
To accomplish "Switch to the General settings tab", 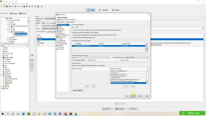I will (x=61, y=22).
